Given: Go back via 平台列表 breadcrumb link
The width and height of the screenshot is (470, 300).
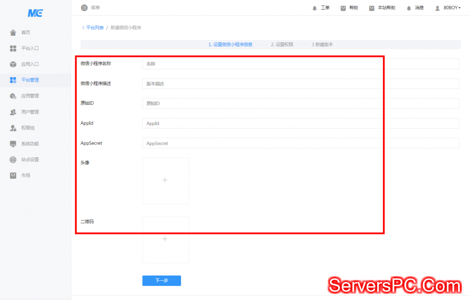Looking at the screenshot, I should 95,28.
